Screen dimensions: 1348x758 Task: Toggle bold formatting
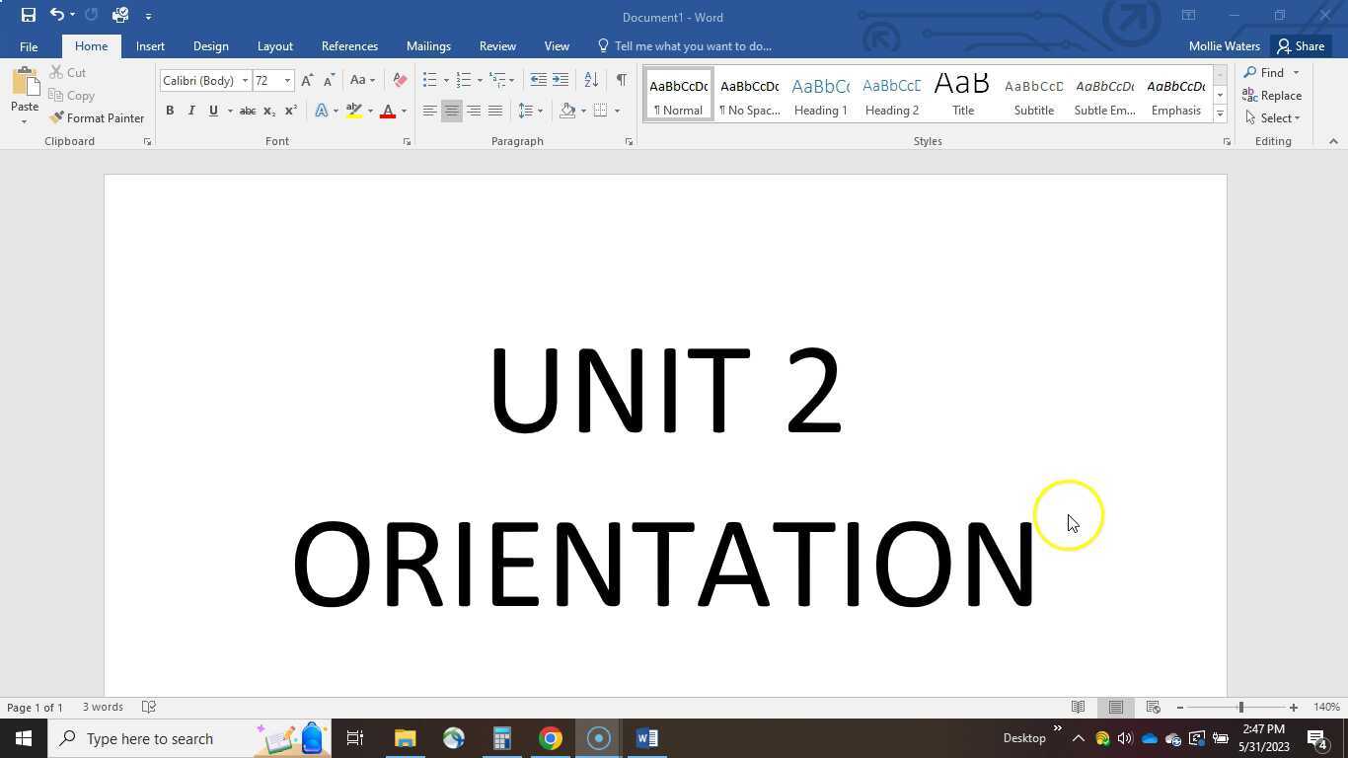pyautogui.click(x=170, y=111)
